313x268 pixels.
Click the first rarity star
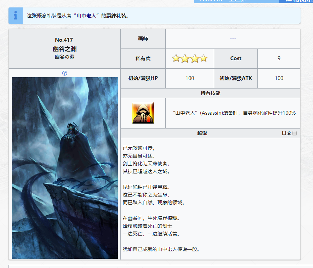[x=176, y=58]
